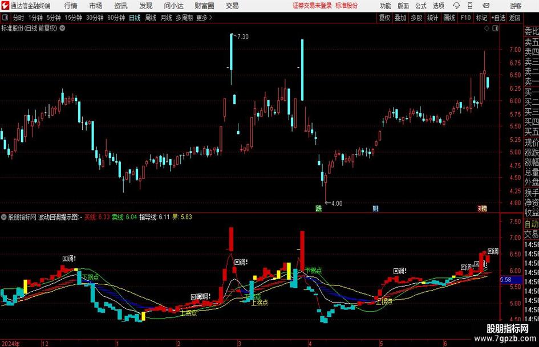
Task: Open the 选项 menu
Action: tap(439, 6)
